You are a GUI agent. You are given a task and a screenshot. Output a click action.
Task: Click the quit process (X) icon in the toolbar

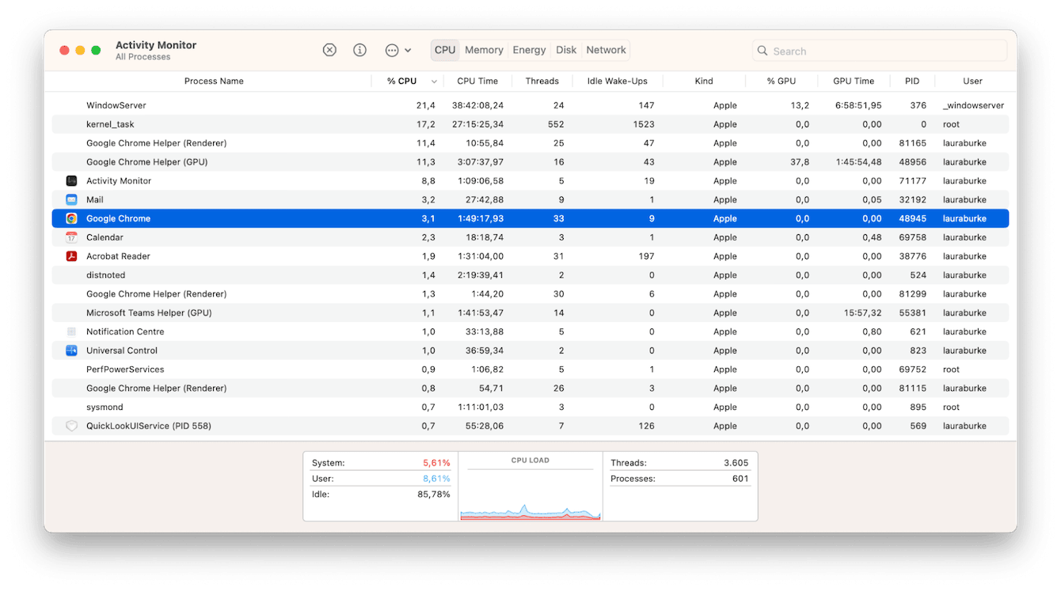point(329,49)
